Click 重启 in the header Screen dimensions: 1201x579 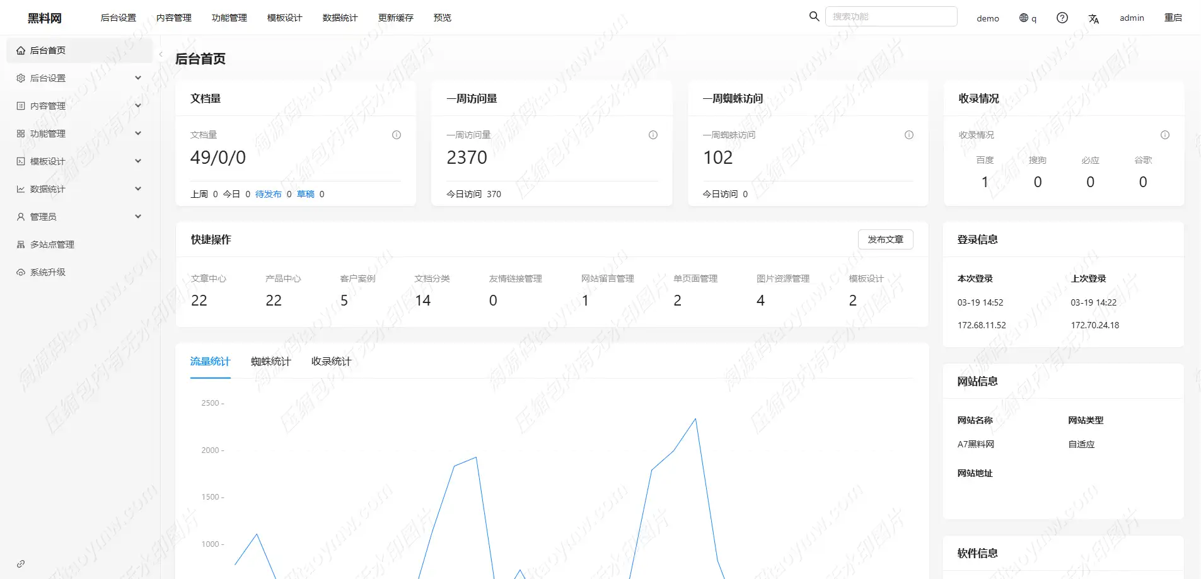[x=1173, y=18]
